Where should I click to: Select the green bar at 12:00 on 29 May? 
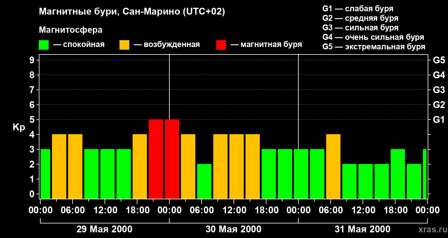tap(108, 174)
